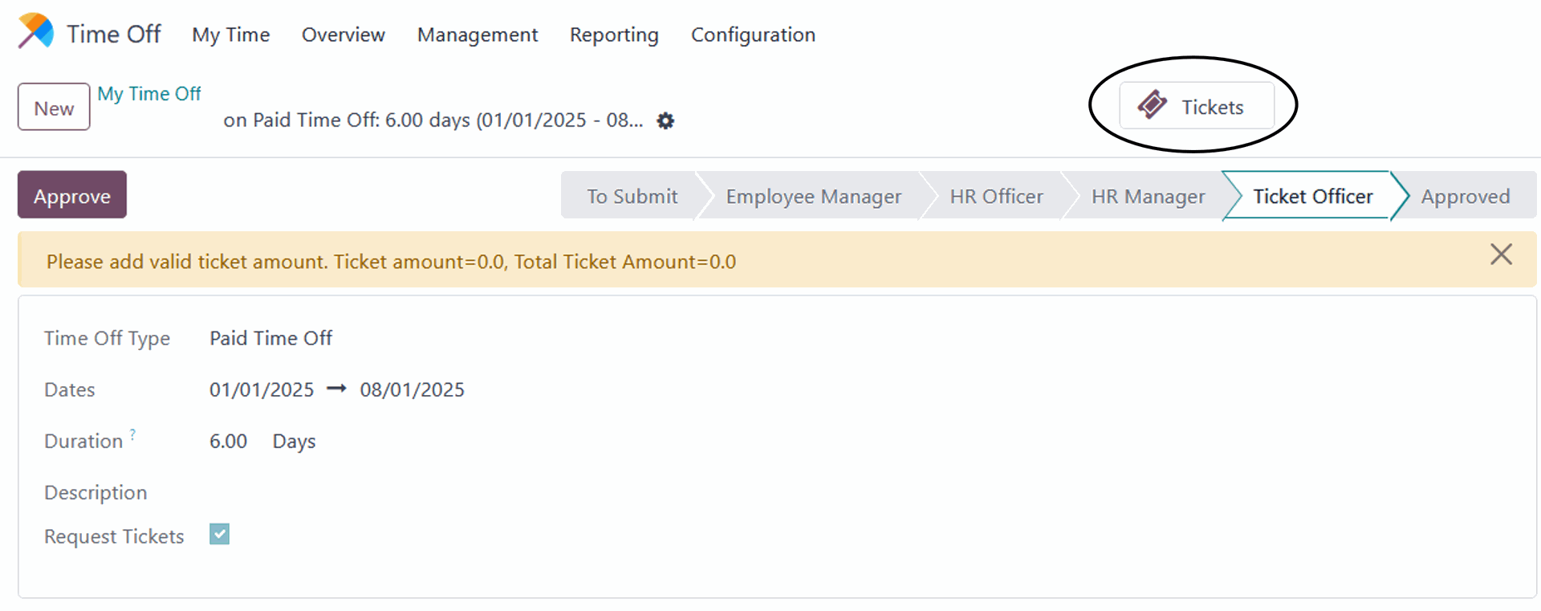Select the Approved status stage
Viewport: 1541px width, 611px height.
click(x=1465, y=196)
